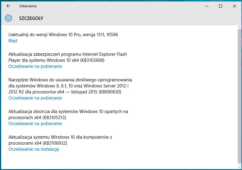The width and height of the screenshot is (242, 170).
Task: Click the Ustawienia window title
Action: 28,6
